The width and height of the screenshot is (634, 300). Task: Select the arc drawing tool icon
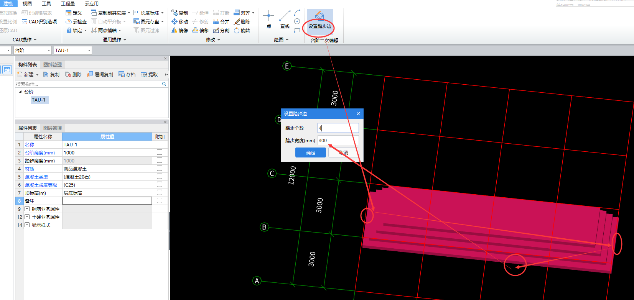[x=297, y=13]
